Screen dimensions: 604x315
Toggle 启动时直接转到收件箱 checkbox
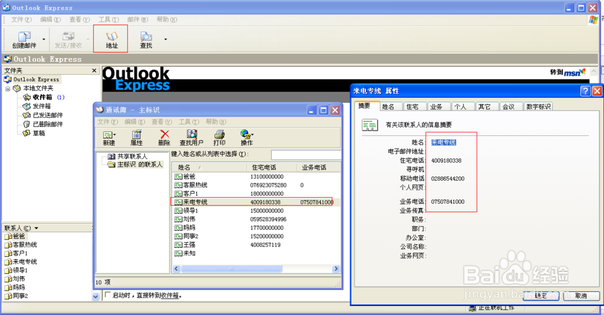108,295
